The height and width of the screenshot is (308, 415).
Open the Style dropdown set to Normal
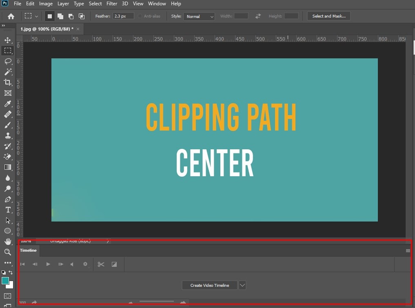(199, 16)
